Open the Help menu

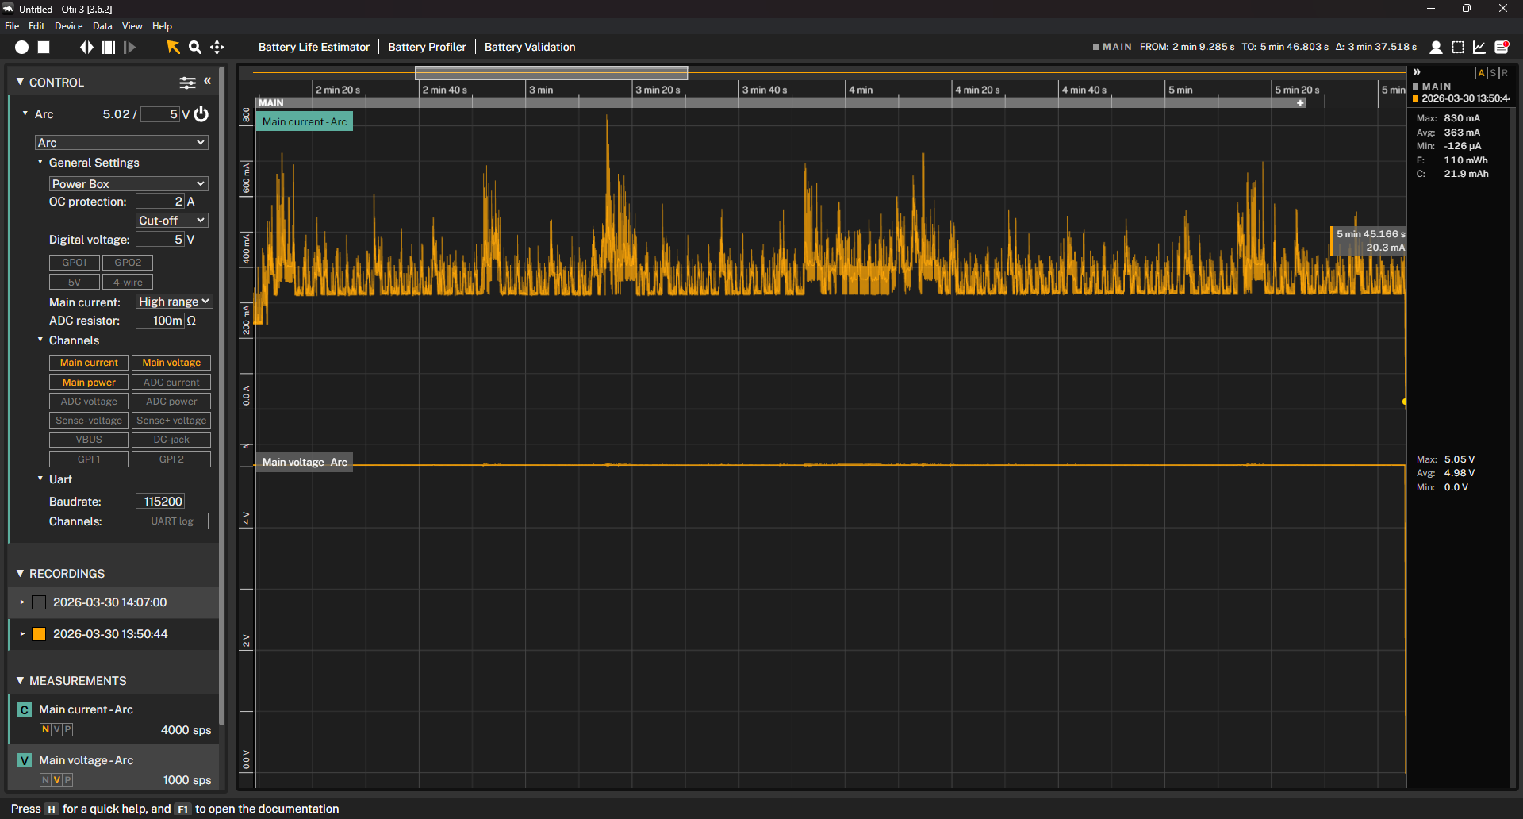click(162, 26)
